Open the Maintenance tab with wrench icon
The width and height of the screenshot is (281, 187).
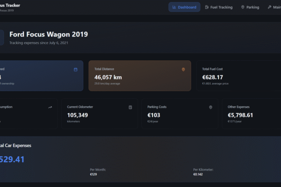[274, 7]
